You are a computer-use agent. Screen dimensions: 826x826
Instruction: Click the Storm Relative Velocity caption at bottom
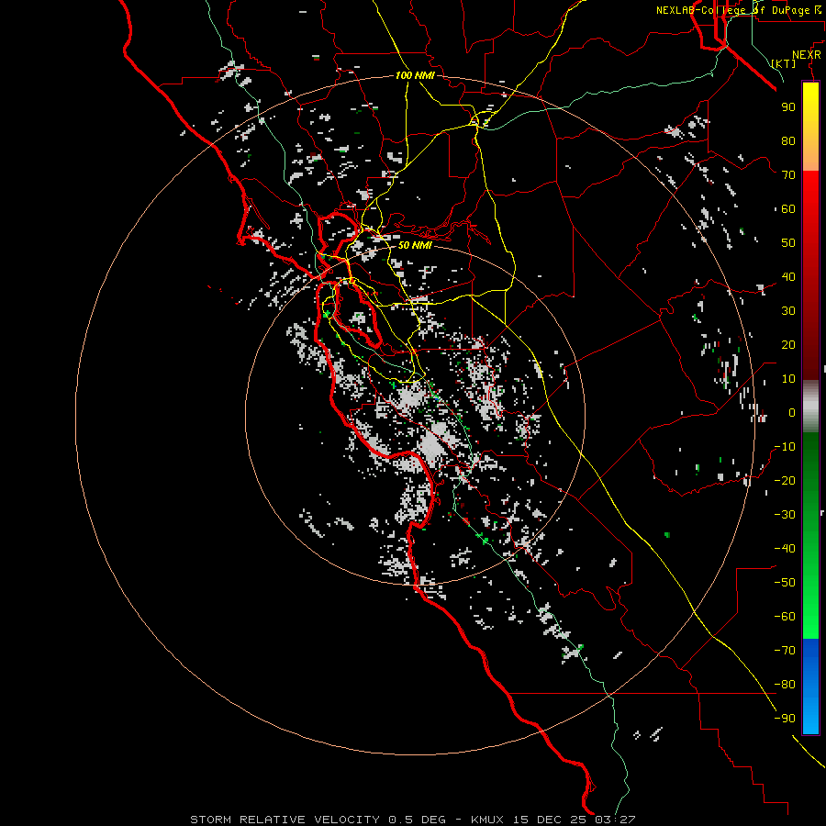pos(412,820)
